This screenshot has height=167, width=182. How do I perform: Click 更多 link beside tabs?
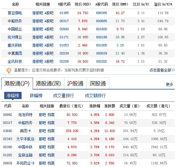[x=169, y=84]
